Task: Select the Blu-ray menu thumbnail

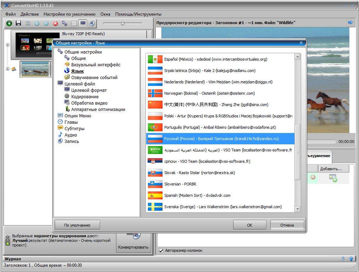Action: tap(34, 45)
